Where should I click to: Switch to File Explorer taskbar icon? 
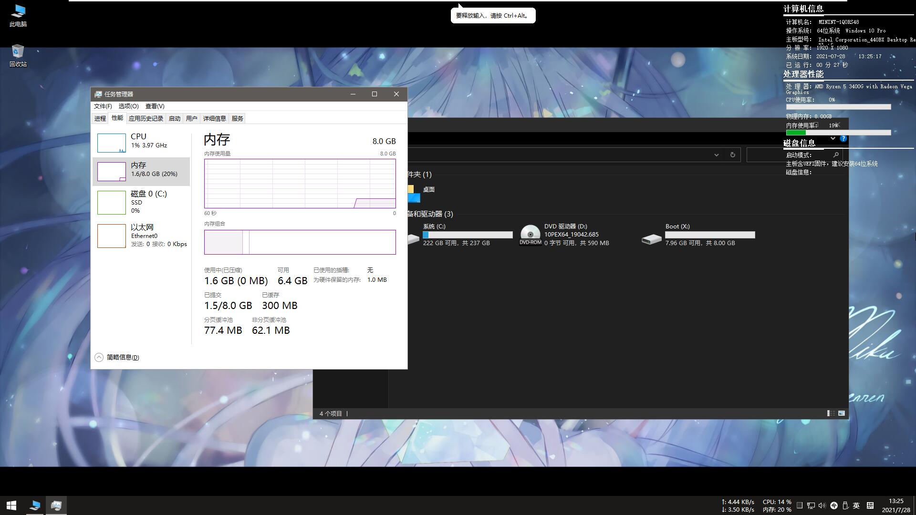click(x=35, y=505)
